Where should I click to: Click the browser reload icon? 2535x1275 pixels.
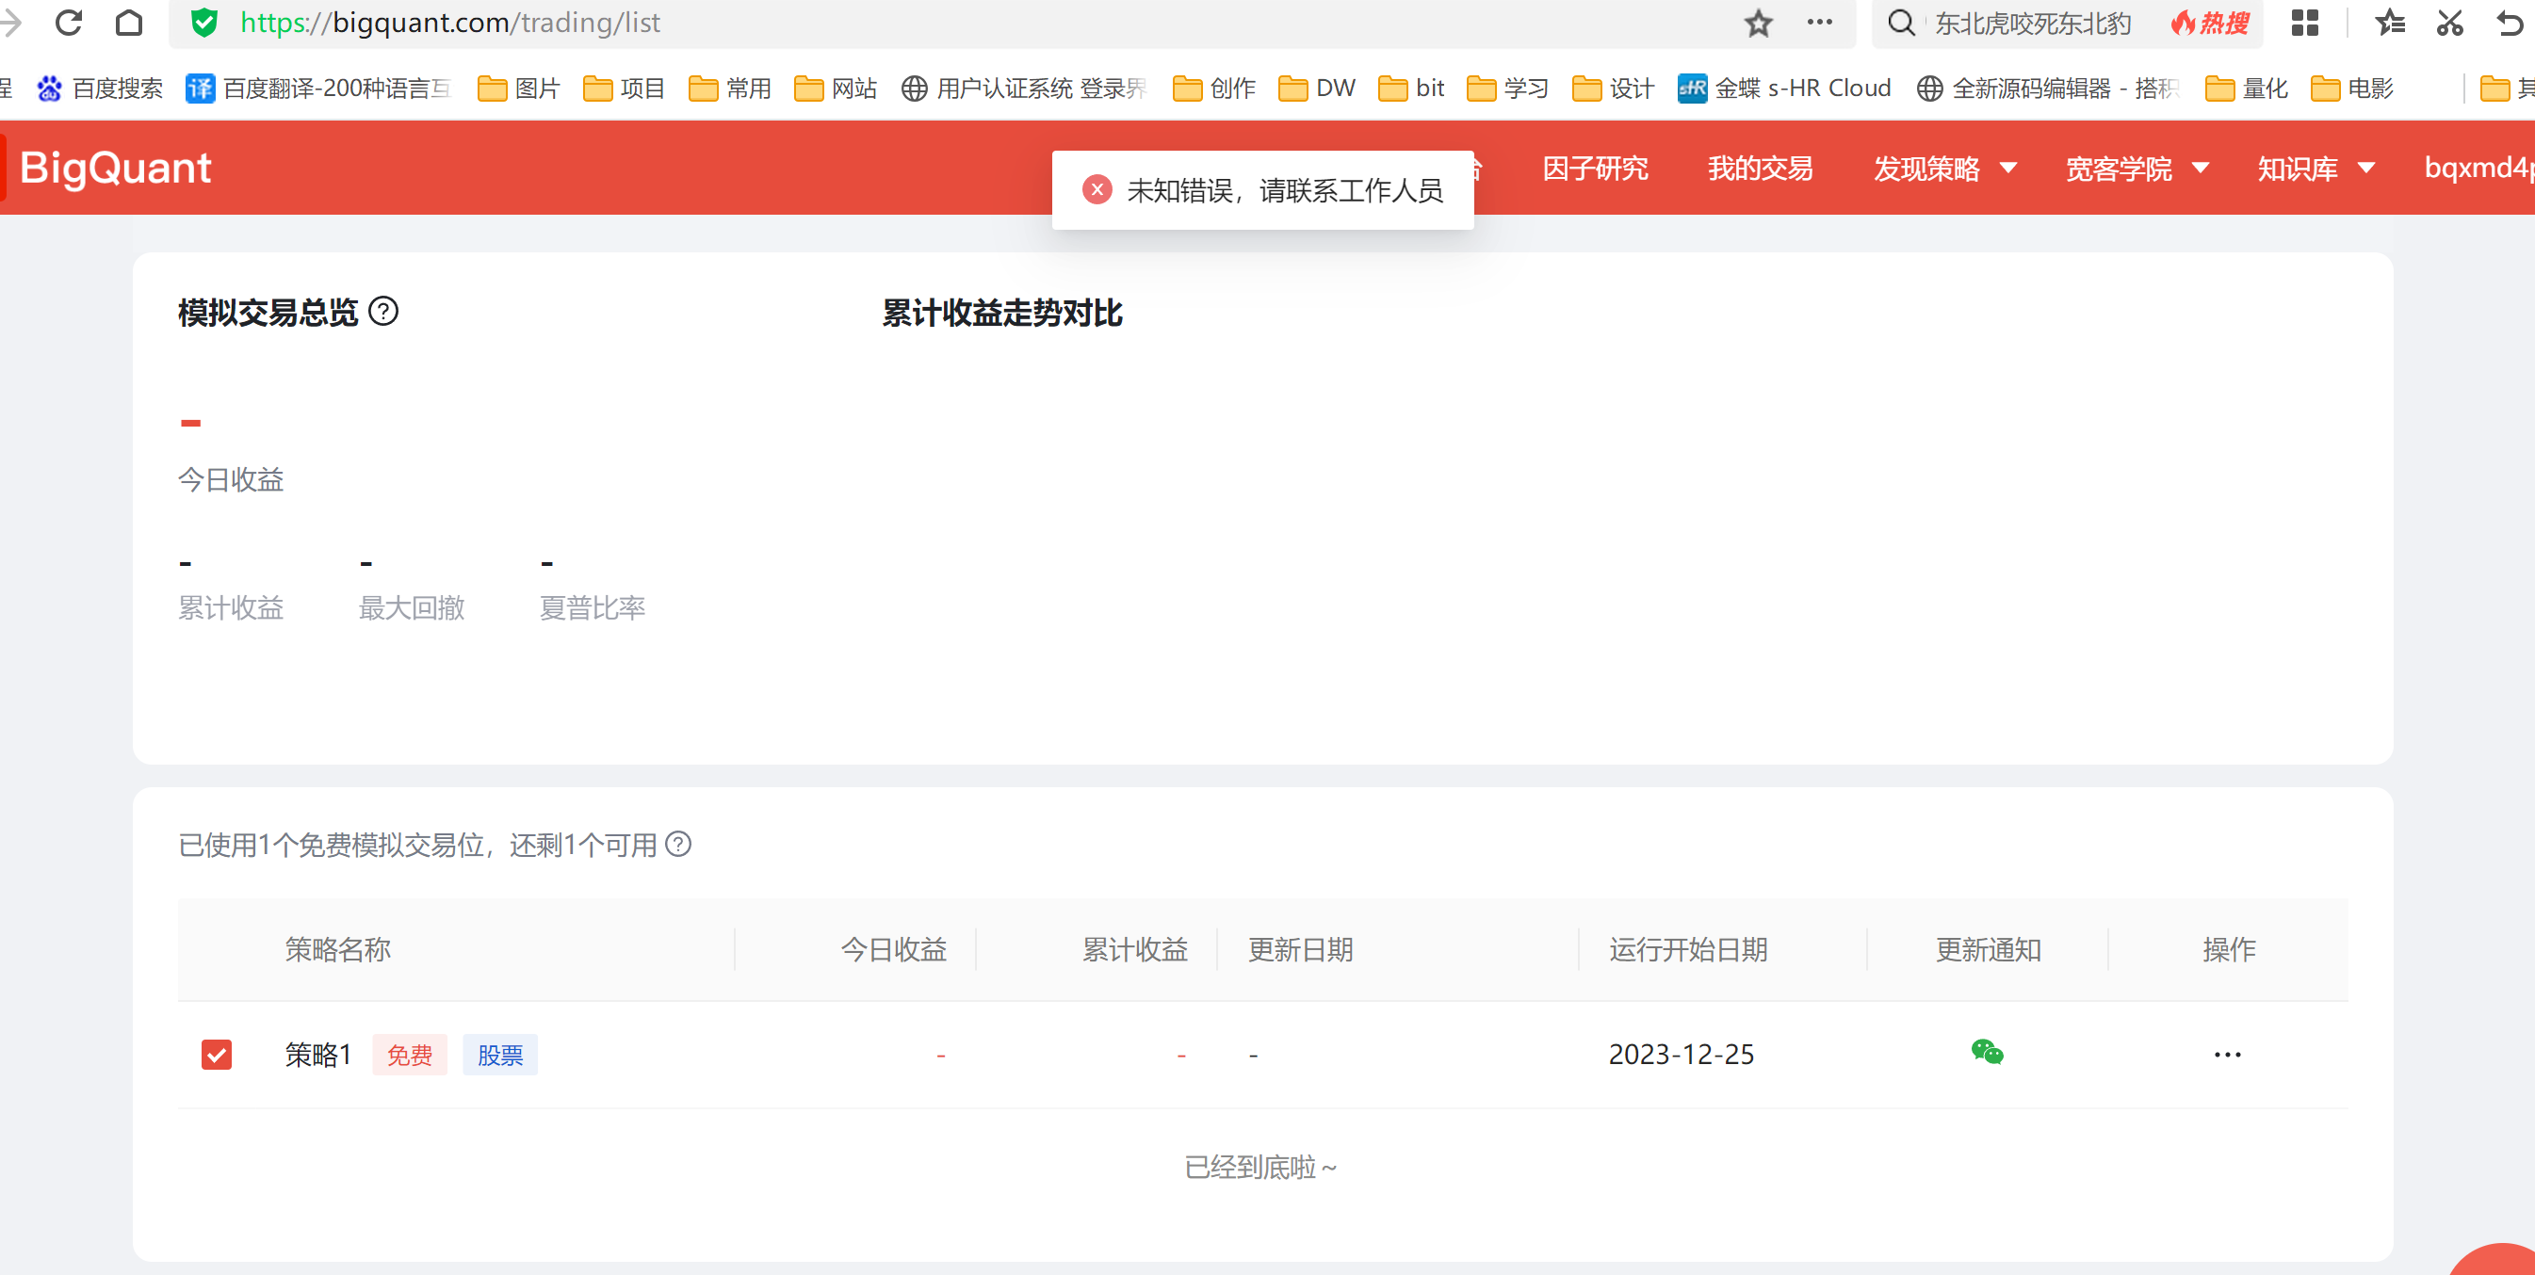tap(69, 22)
